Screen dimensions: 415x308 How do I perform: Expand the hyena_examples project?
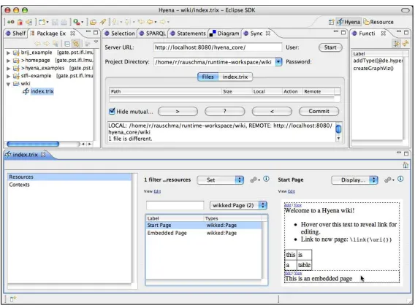click(9, 68)
